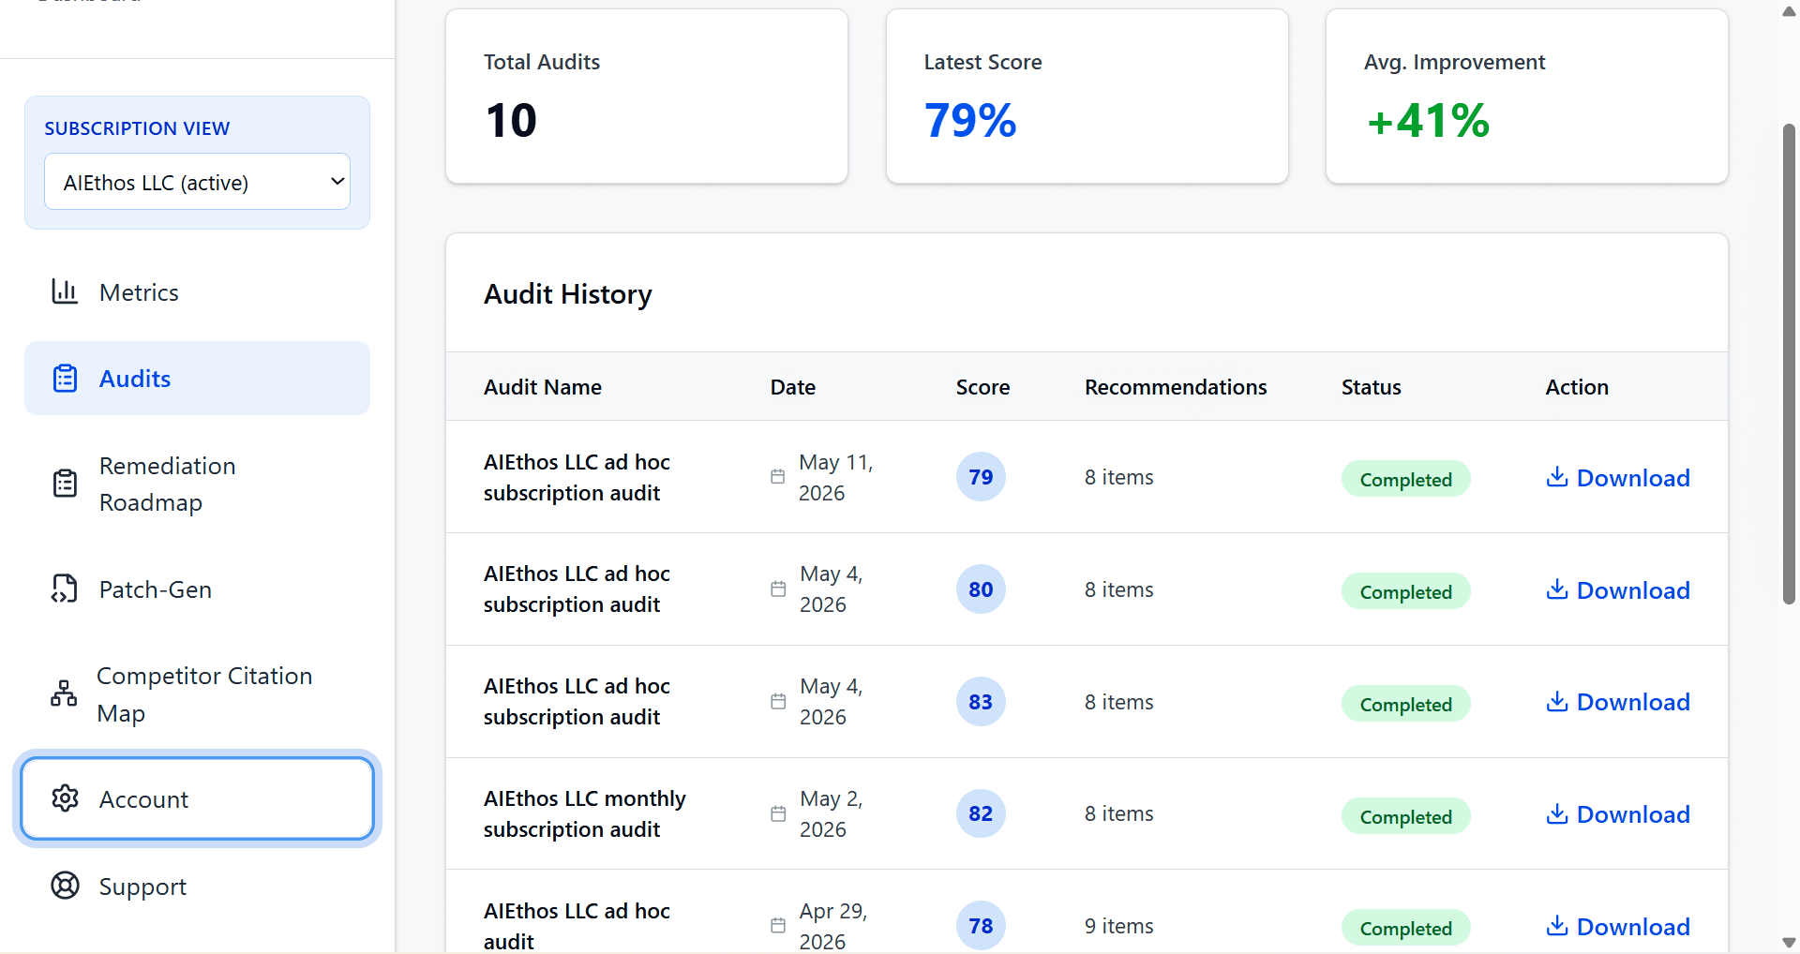Navigate to Account settings
Screen dimensions: 1800x954
(197, 799)
